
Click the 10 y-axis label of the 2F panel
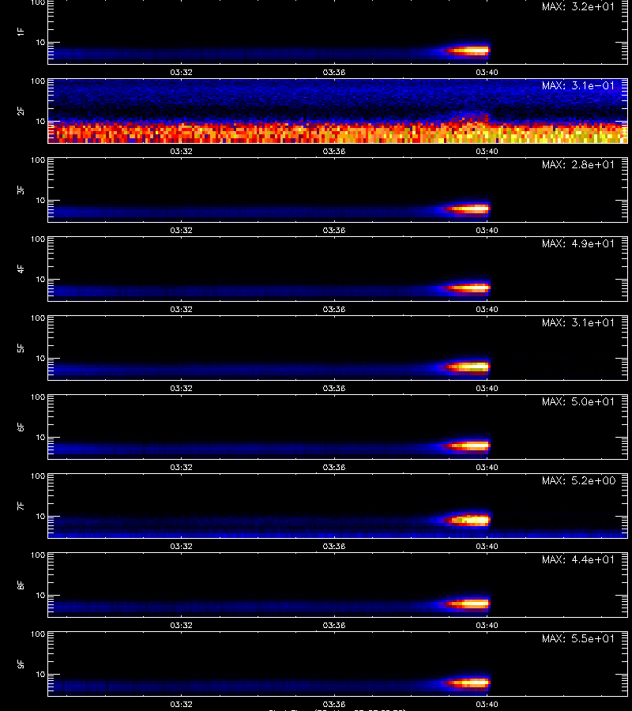click(x=40, y=121)
